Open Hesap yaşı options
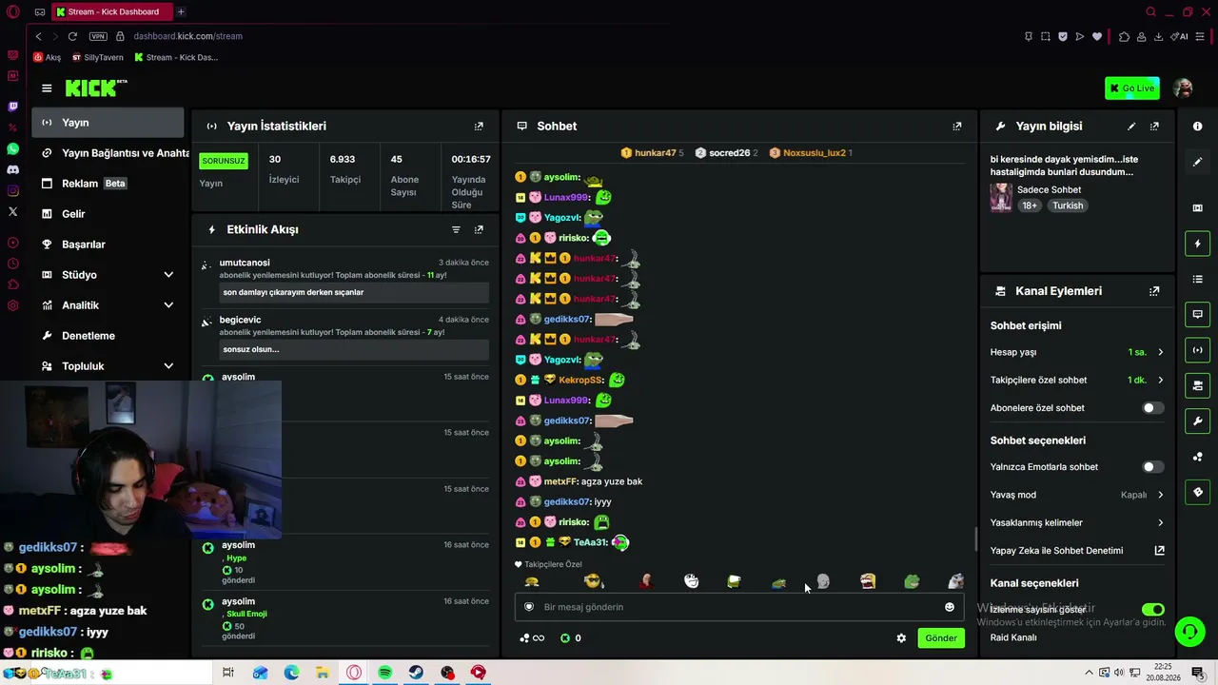 pyautogui.click(x=1077, y=352)
